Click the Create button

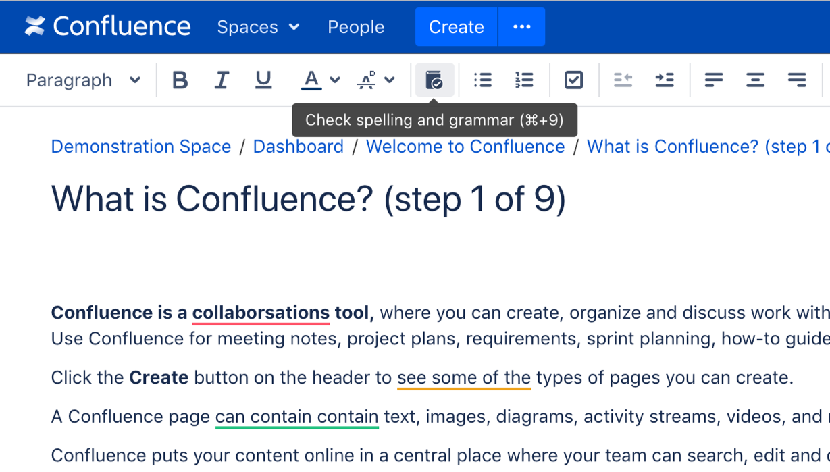pyautogui.click(x=456, y=27)
